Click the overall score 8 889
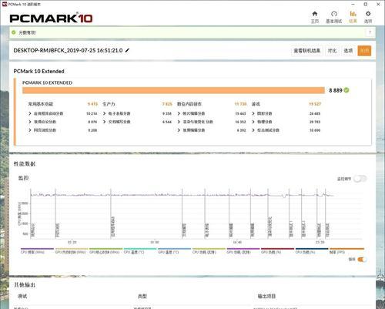385x309 pixels. (336, 90)
